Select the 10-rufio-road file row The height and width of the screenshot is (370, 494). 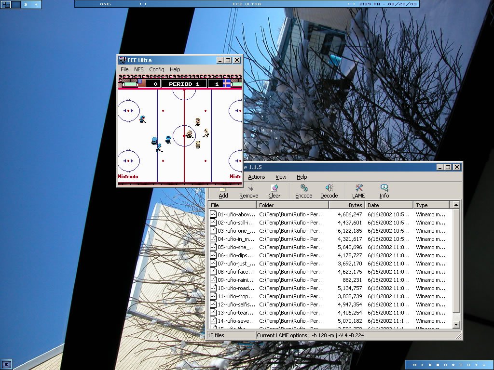[330, 288]
